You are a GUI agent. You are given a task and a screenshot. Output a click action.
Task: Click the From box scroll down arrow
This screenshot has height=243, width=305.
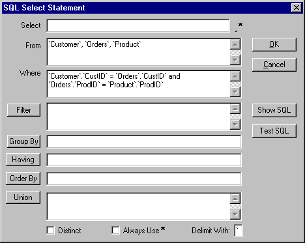click(235, 60)
